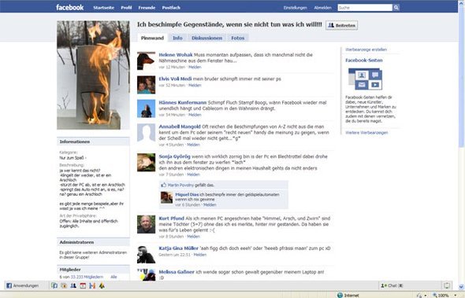Click the search magnifier icon

click(396, 8)
